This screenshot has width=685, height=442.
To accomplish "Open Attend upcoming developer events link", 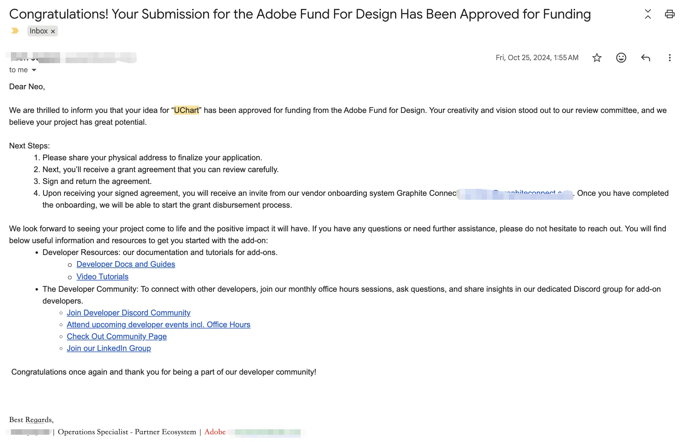I will click(x=158, y=325).
